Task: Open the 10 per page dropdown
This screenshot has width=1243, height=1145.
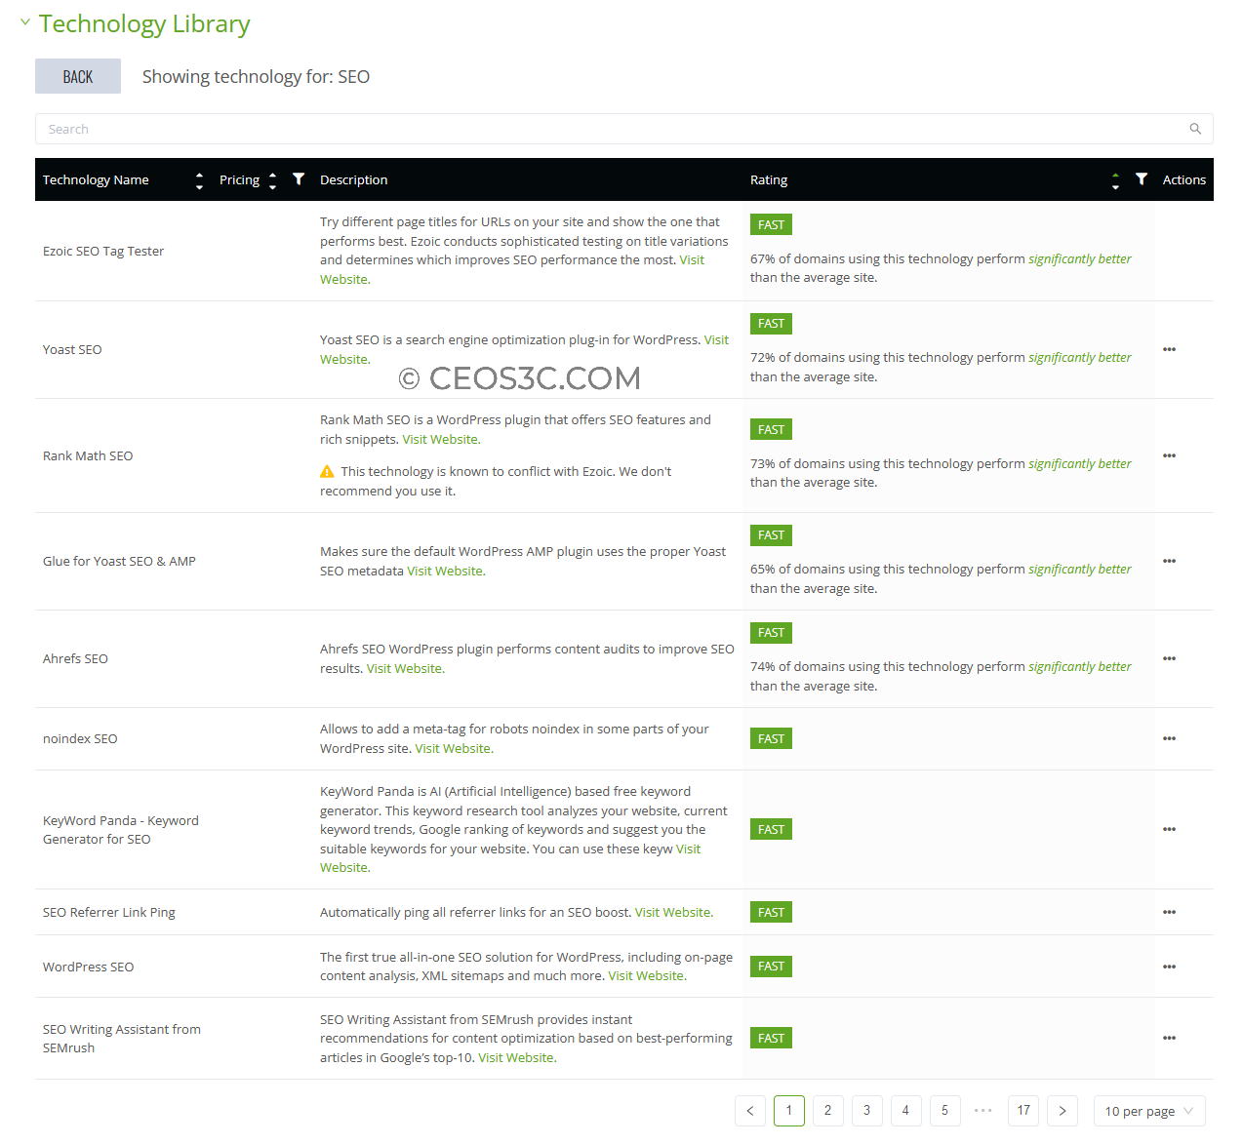Action: 1149,1111
